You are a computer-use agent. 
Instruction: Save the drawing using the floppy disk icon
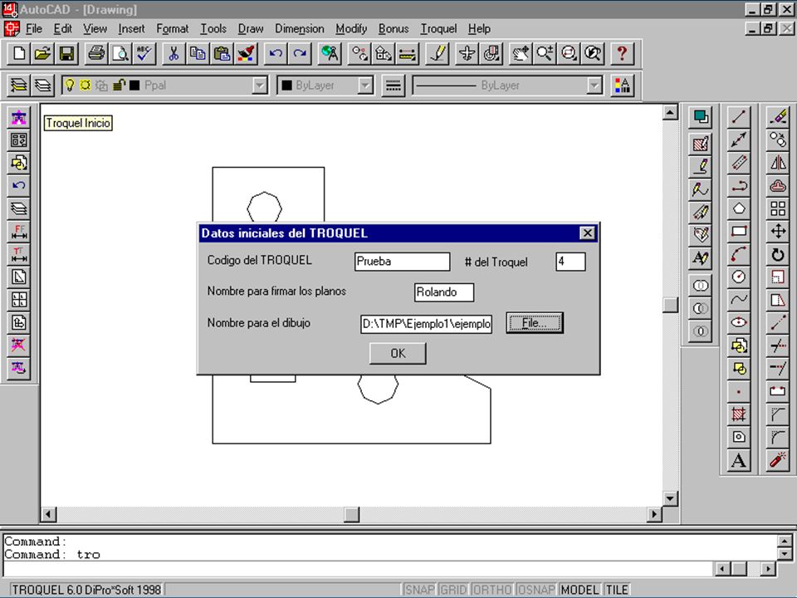pyautogui.click(x=66, y=53)
